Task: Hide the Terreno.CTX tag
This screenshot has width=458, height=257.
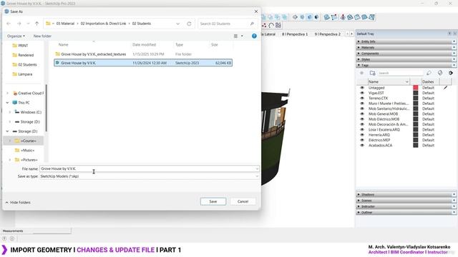Action: click(x=362, y=99)
